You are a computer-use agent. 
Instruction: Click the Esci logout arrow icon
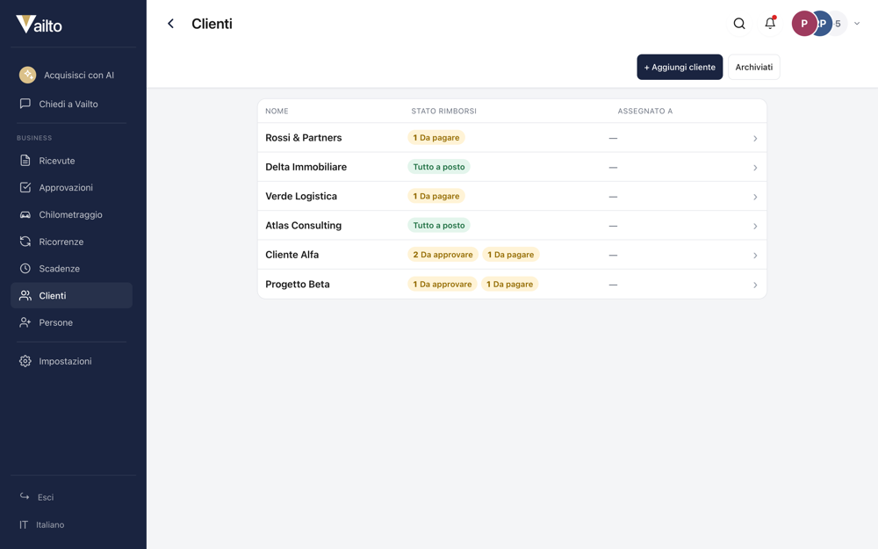coord(25,496)
